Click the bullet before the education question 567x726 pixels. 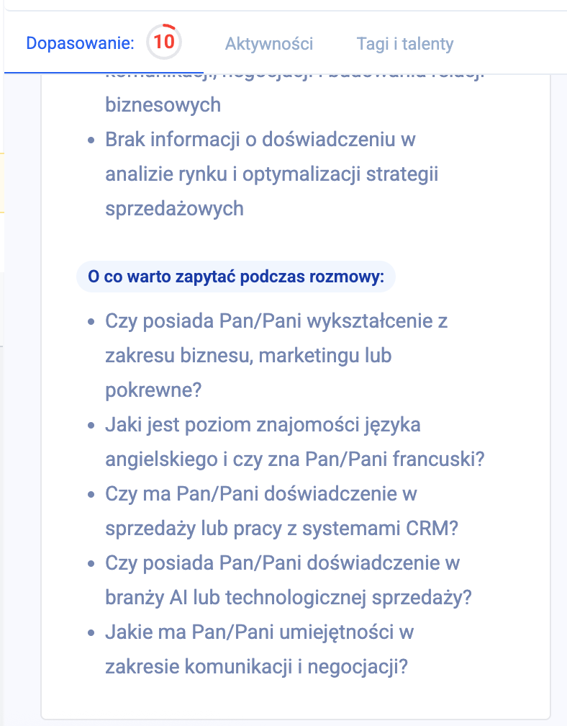[91, 322]
